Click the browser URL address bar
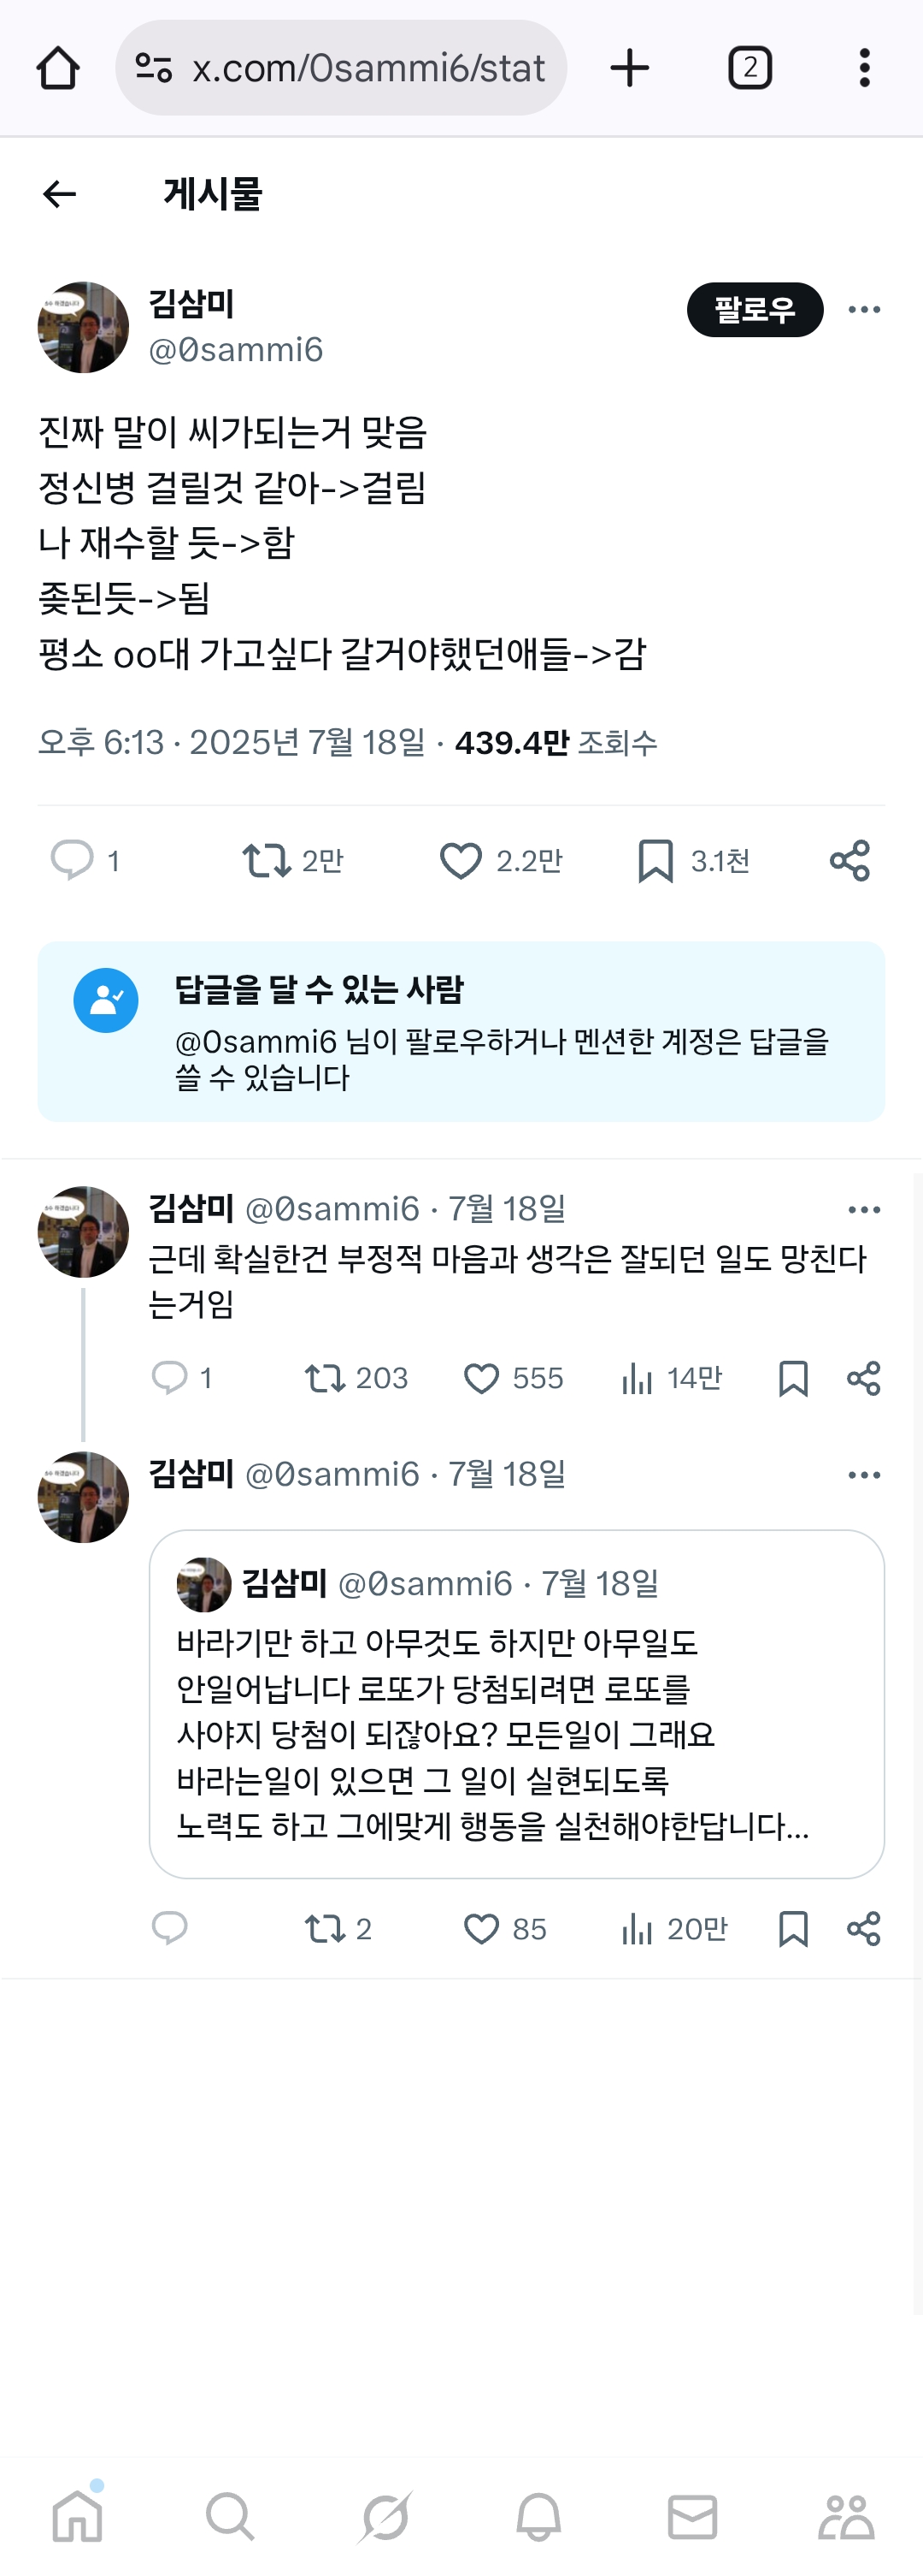 (x=367, y=68)
